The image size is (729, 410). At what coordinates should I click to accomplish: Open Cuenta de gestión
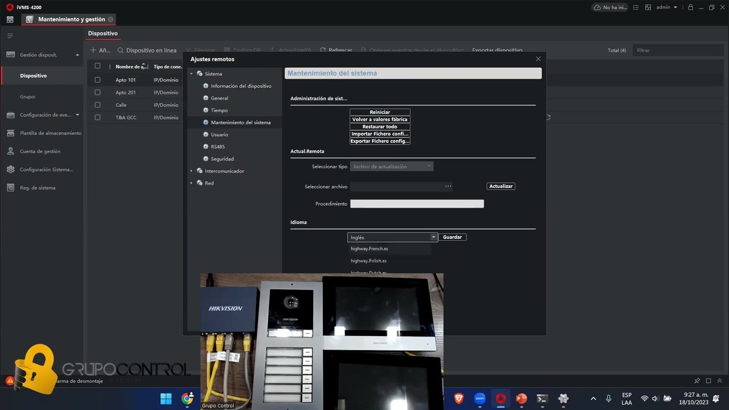[40, 151]
